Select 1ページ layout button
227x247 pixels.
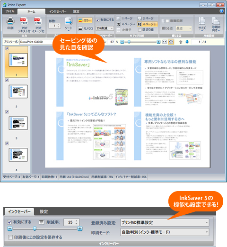(x=124, y=18)
